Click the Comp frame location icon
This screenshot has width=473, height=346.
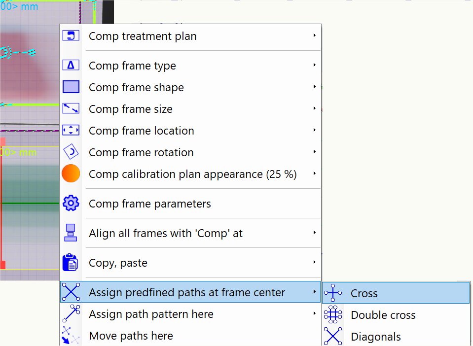pyautogui.click(x=71, y=131)
